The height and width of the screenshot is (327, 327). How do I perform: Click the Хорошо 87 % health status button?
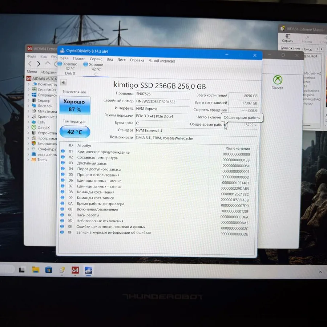click(x=75, y=105)
